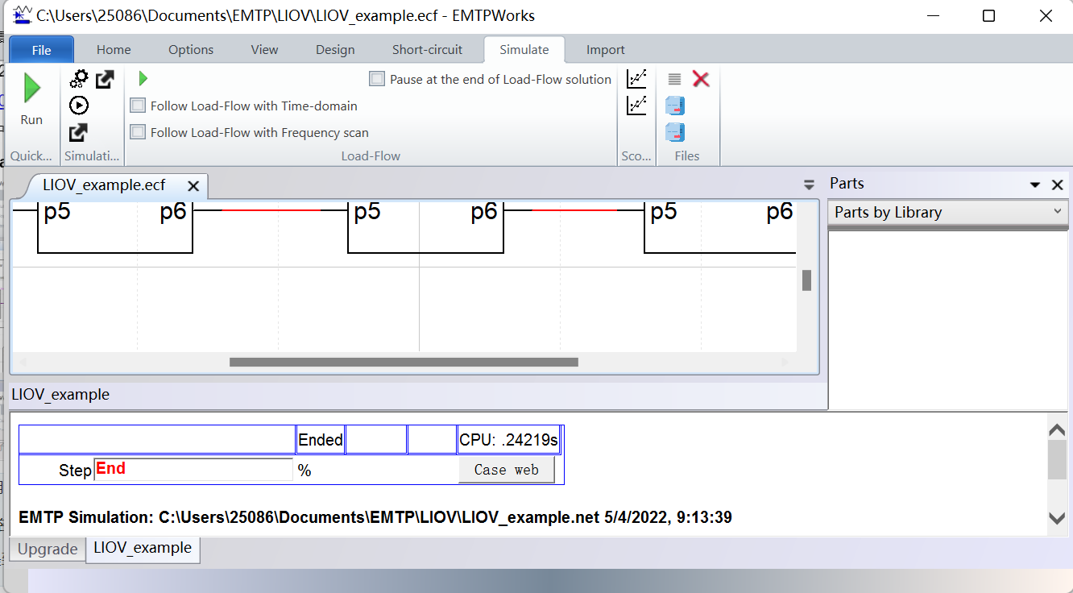Select the first scope waveform chart icon

(636, 78)
